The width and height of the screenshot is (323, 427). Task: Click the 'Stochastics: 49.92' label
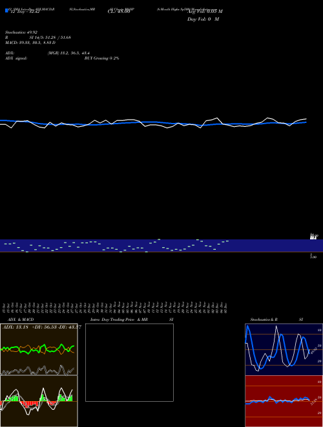(21, 32)
